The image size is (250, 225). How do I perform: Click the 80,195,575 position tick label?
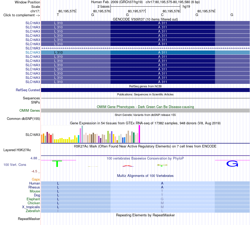(x=67, y=11)
